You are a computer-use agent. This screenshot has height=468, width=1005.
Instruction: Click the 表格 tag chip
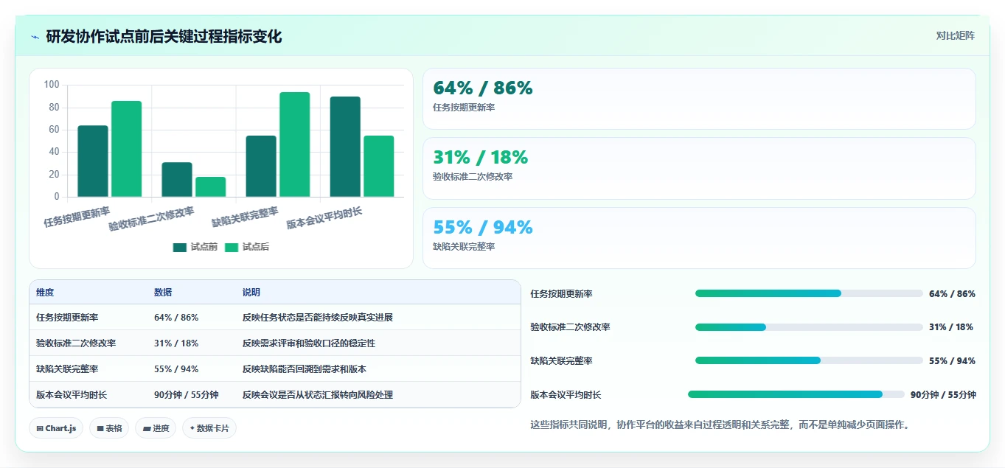point(109,428)
